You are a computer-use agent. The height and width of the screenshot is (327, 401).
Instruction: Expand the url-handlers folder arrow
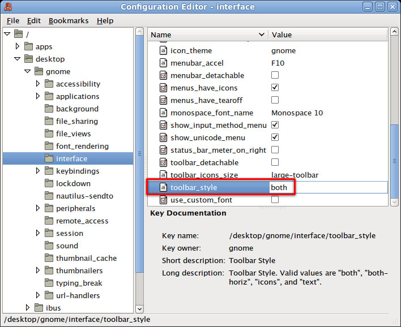(38, 295)
